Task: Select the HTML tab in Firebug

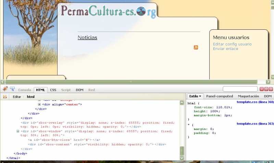Action: [x=40, y=90]
